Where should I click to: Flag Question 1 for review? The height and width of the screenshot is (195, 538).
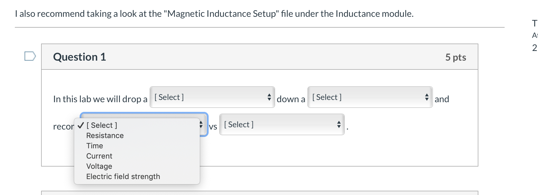coord(30,56)
